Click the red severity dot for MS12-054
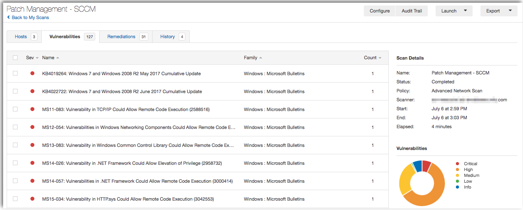Viewport: 523px width, 210px height. coord(32,127)
